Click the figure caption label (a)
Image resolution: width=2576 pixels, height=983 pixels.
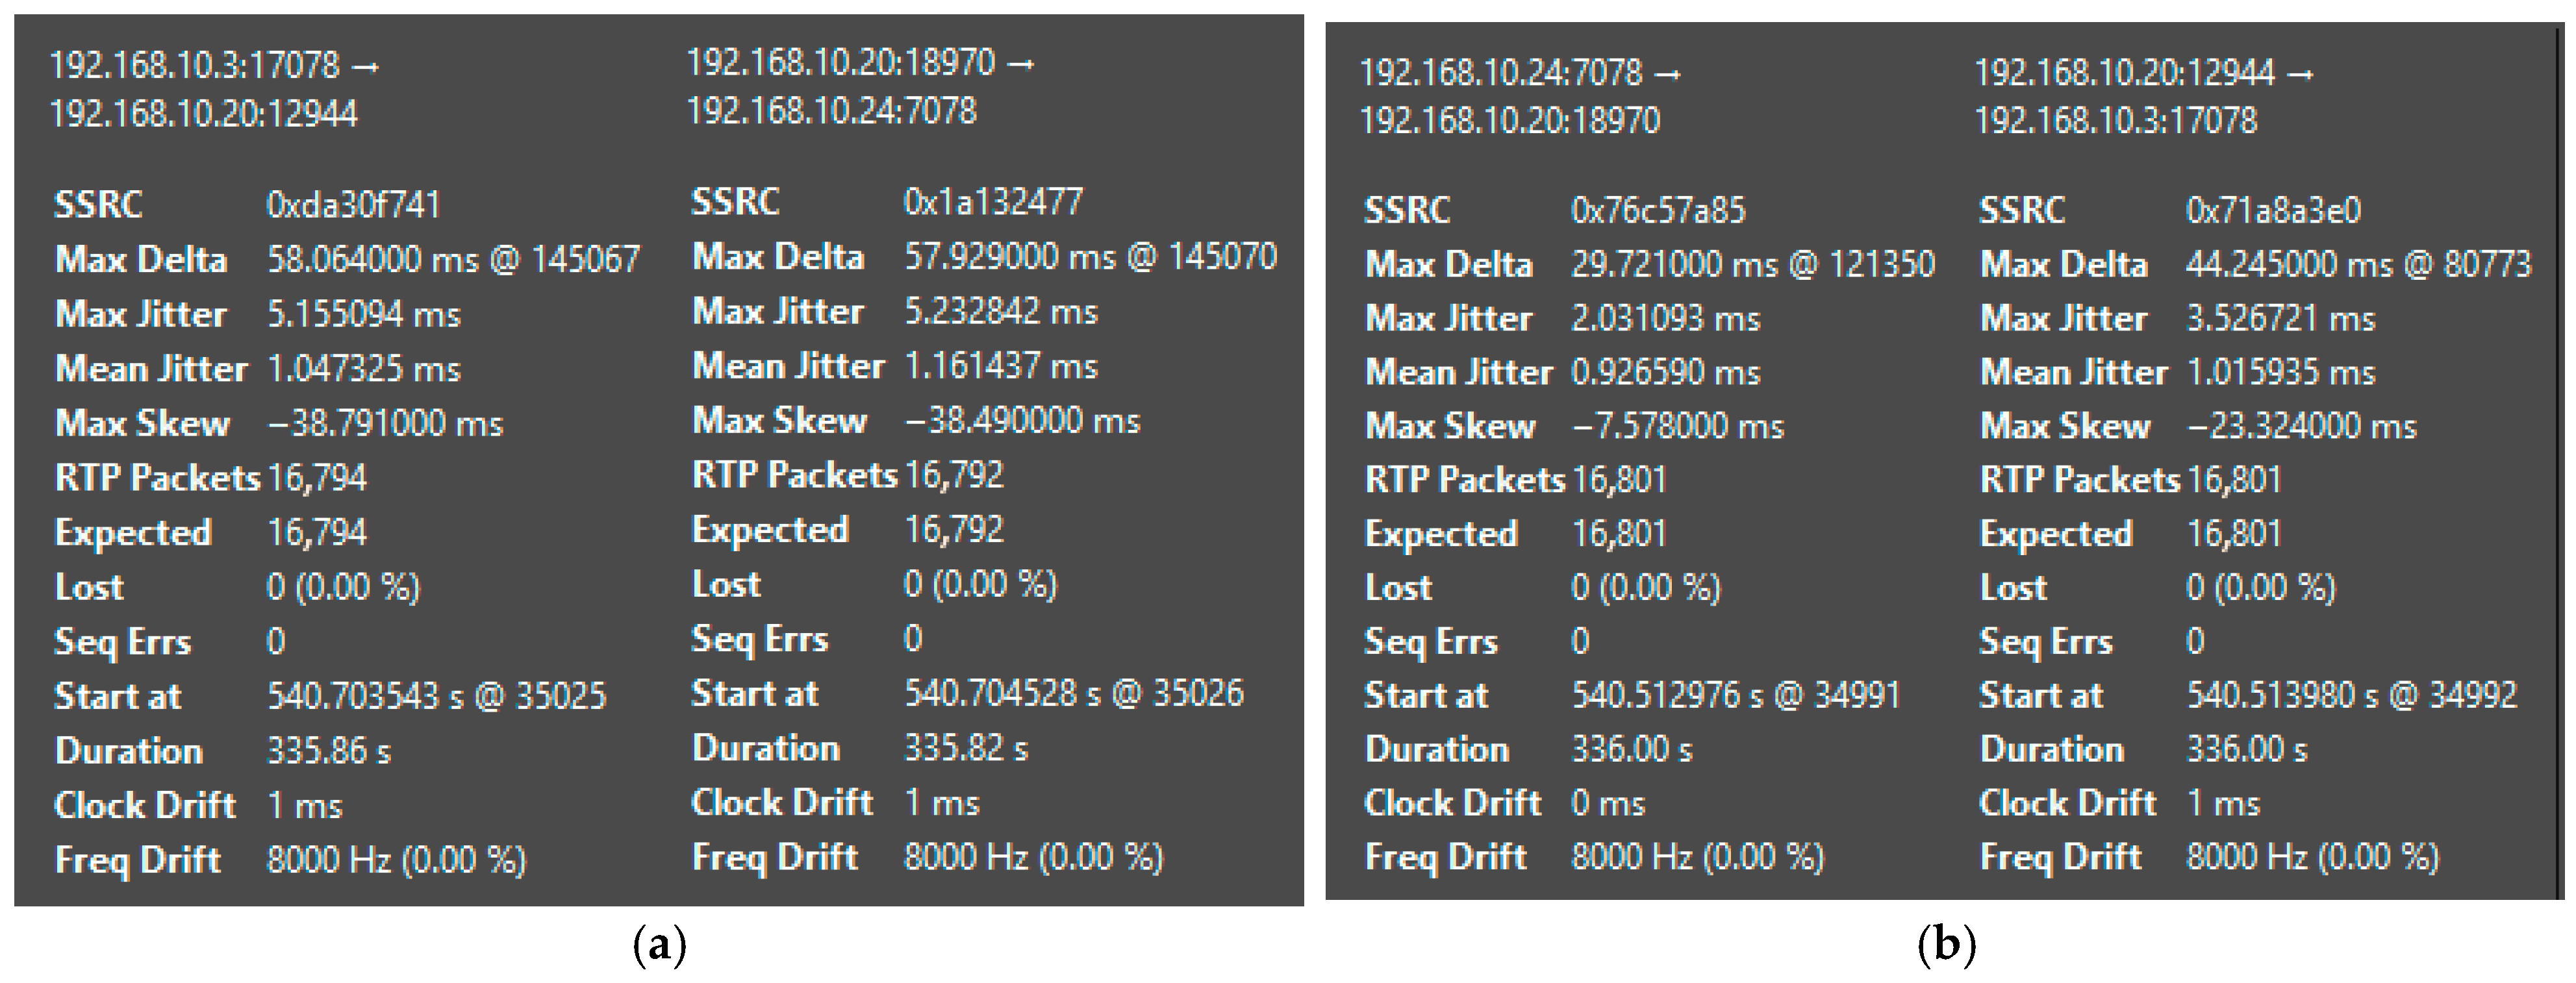659,944
